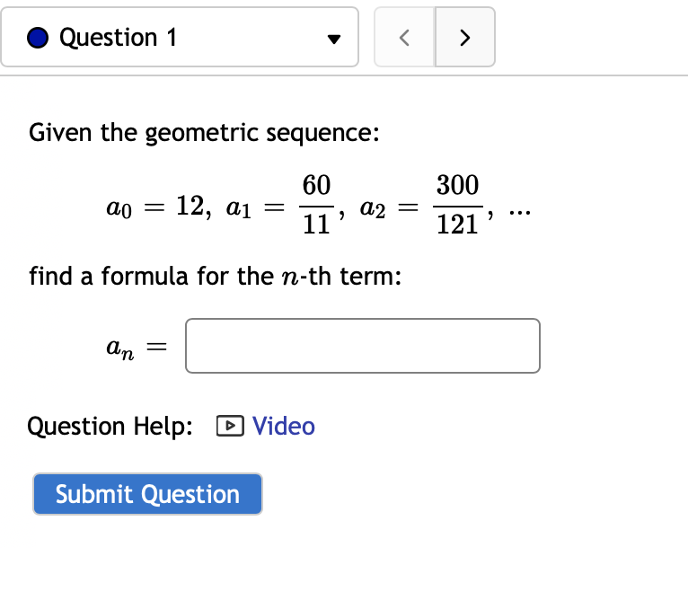The height and width of the screenshot is (600, 688).
Task: Click the "find a formula" instruction text
Action: pos(214,275)
